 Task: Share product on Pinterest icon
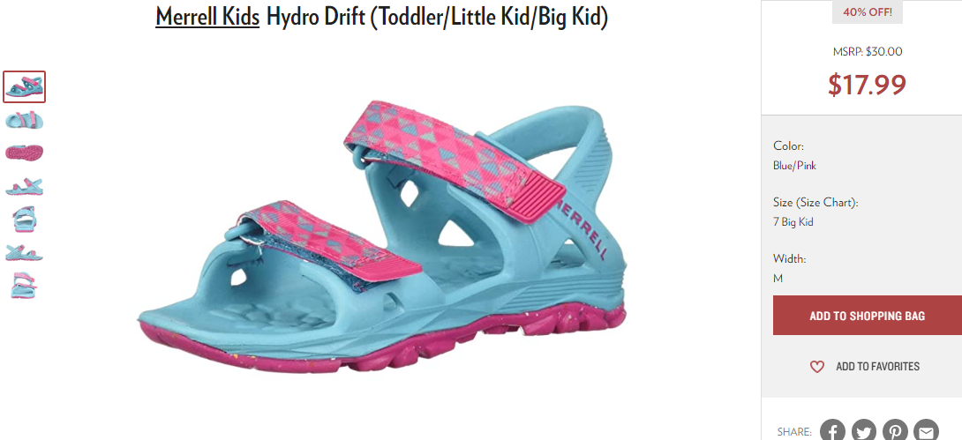coord(895,431)
